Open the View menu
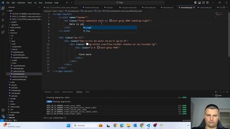The image size is (230, 129). click(29, 3)
